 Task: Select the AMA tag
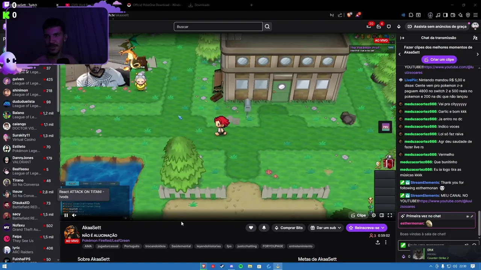(88, 246)
